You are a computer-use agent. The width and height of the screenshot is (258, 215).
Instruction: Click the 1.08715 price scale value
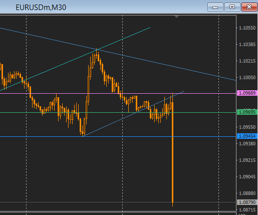tap(247, 210)
